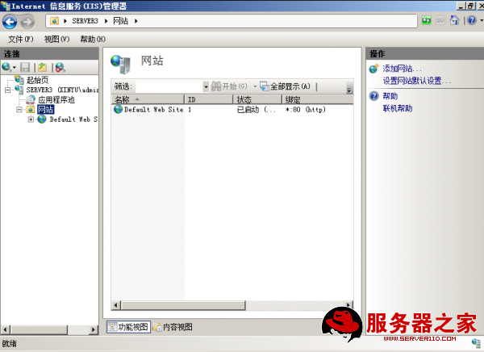Screen dimensions: 484x352
Task: Open dropdown arrow next to Help icon
Action: click(x=481, y=21)
